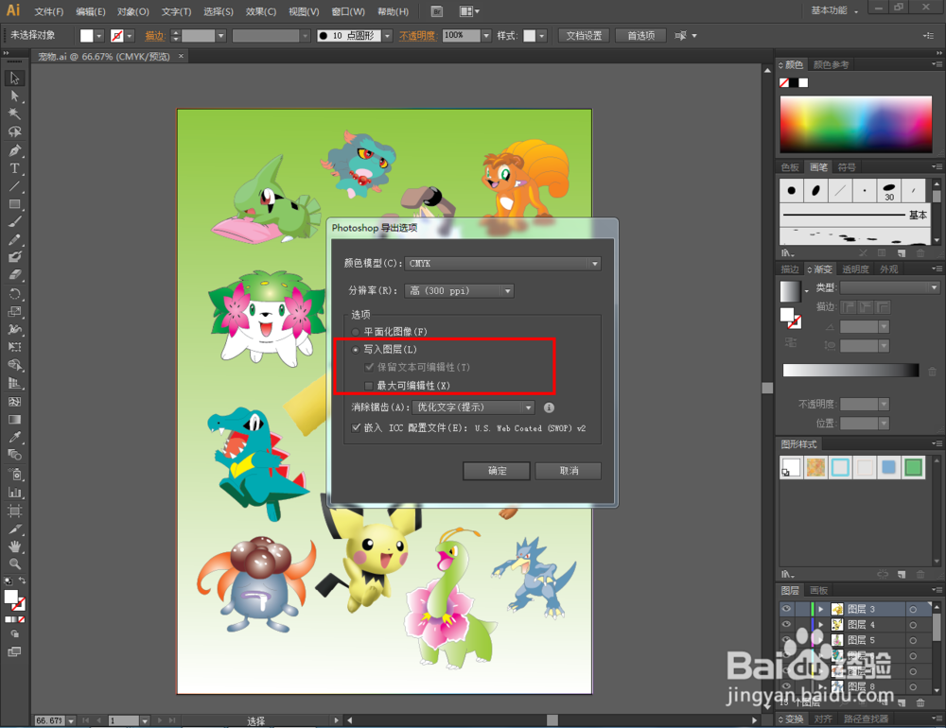Select green graphic style swatch

[914, 467]
